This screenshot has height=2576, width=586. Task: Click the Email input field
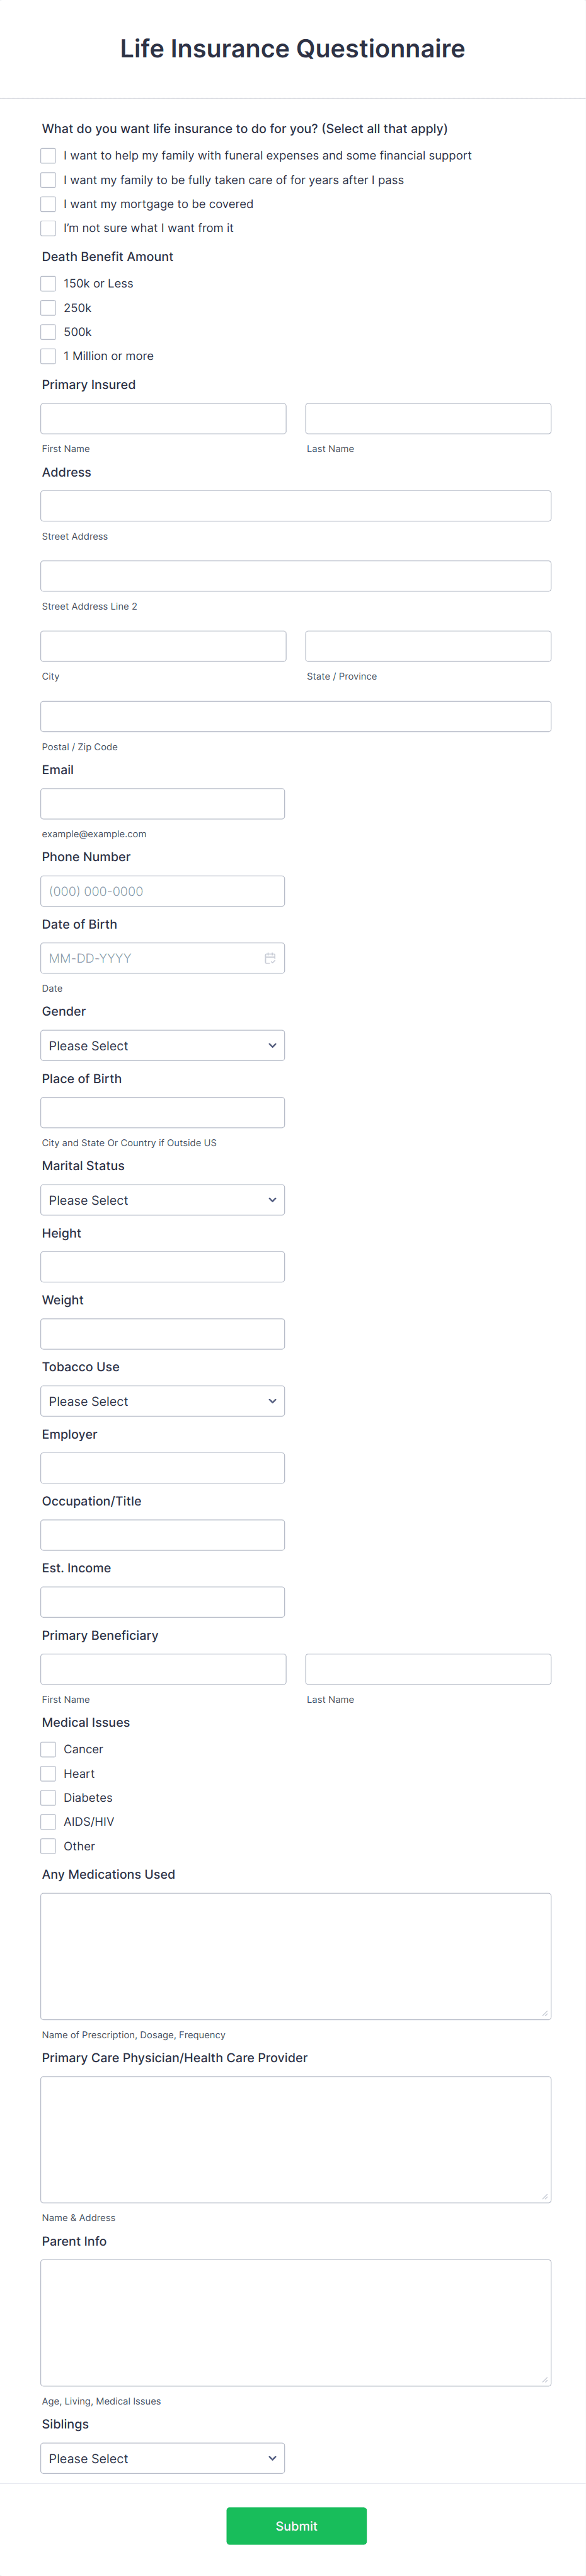point(162,803)
